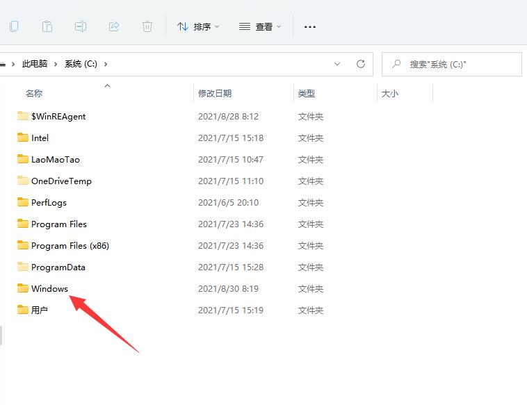Click date 2021/7/15 15:28 of ProgramData

click(231, 267)
